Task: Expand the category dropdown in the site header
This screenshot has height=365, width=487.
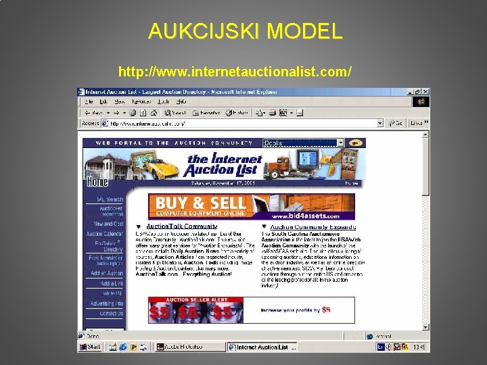Action: (341, 143)
